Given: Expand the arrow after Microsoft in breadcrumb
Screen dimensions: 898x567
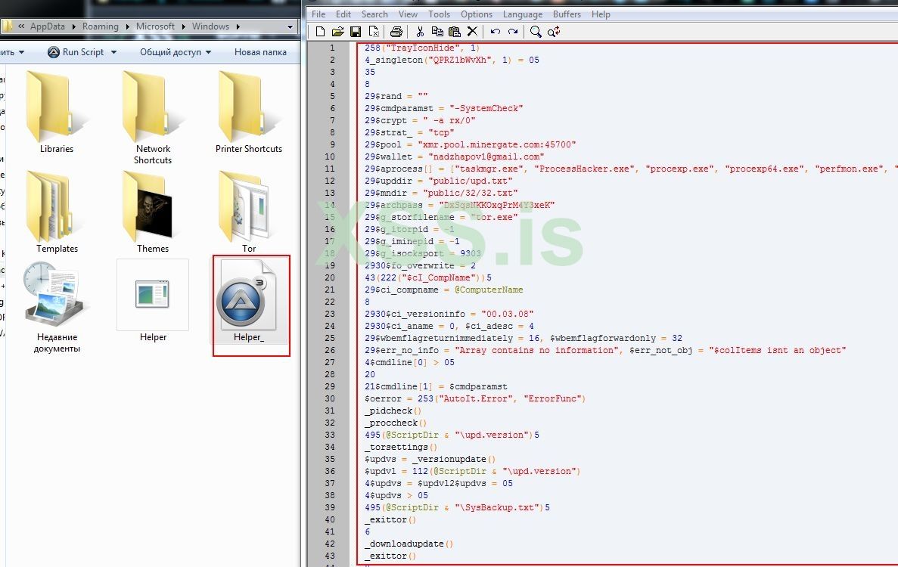Looking at the screenshot, I should point(184,26).
